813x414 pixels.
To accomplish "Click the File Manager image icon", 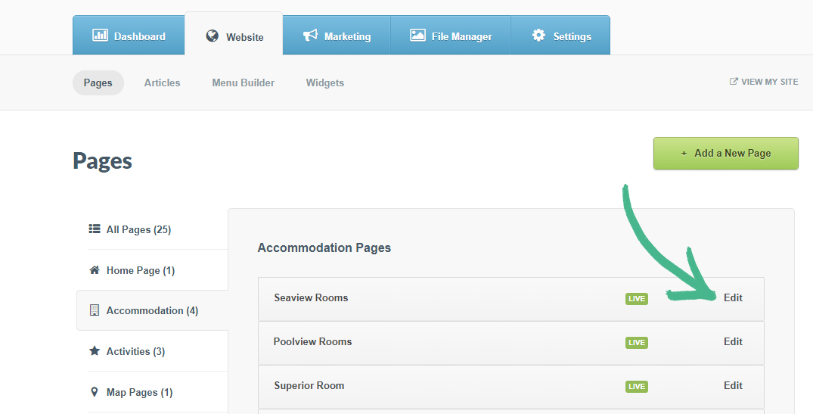I will [x=417, y=36].
